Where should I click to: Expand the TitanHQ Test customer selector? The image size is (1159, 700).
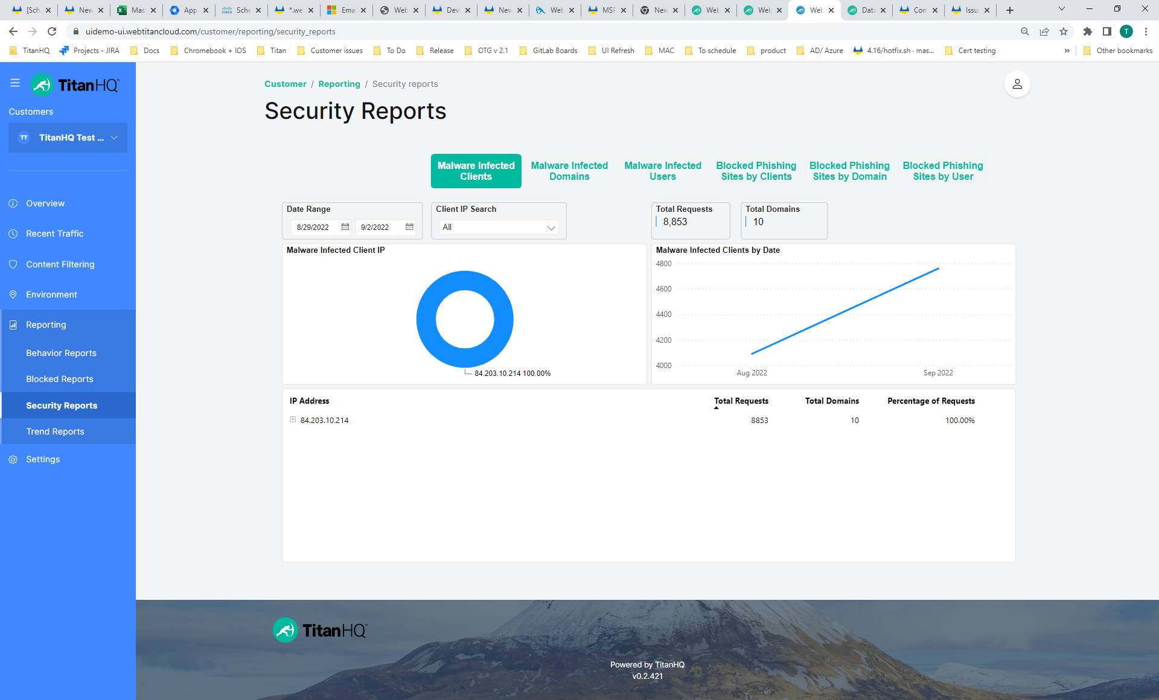tap(68, 138)
